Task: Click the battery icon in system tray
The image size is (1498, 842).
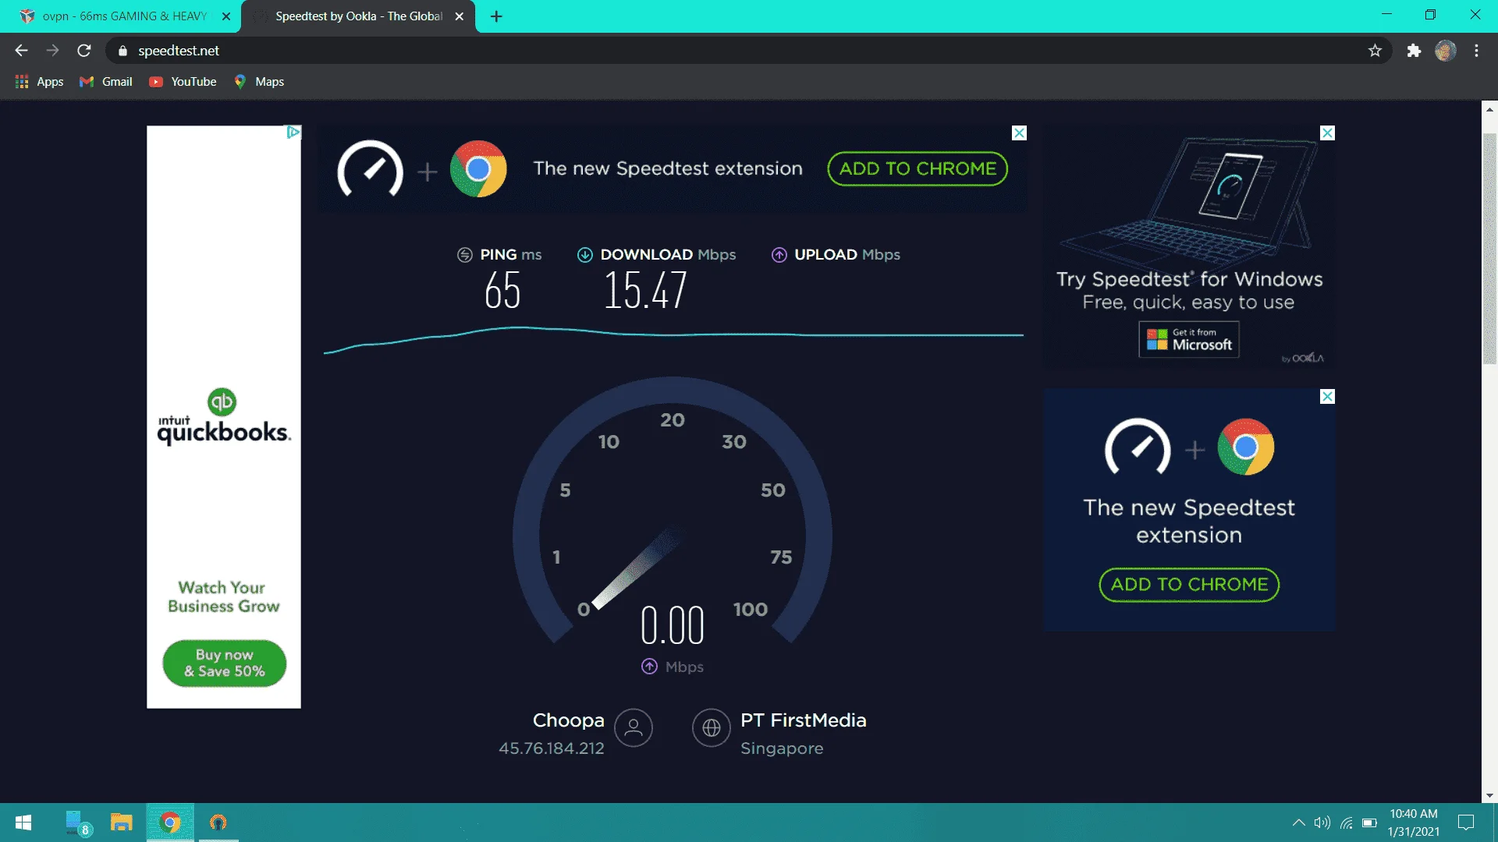Action: click(x=1369, y=823)
